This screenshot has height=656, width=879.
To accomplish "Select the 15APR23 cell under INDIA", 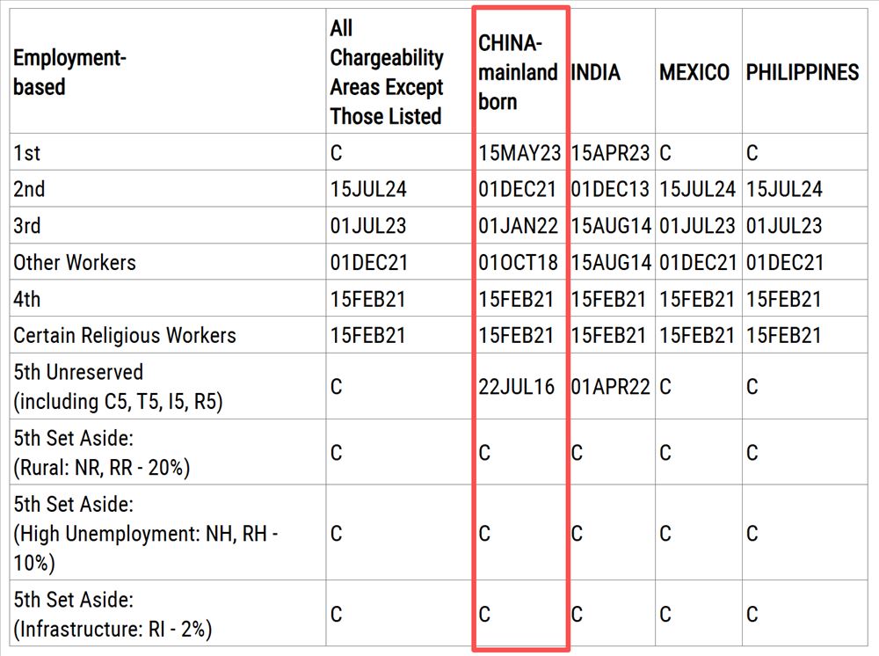I will click(x=611, y=153).
